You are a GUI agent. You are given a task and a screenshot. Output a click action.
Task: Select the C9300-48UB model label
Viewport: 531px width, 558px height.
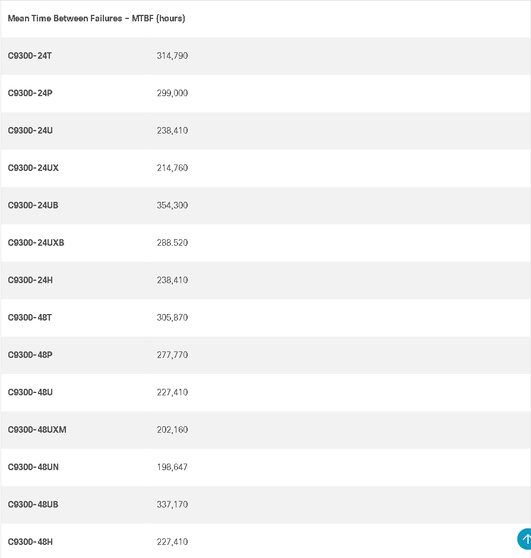click(x=33, y=504)
